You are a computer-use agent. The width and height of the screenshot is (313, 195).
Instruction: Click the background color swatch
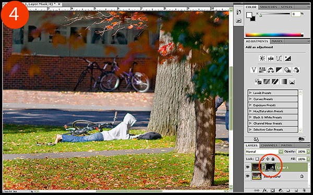point(254,19)
